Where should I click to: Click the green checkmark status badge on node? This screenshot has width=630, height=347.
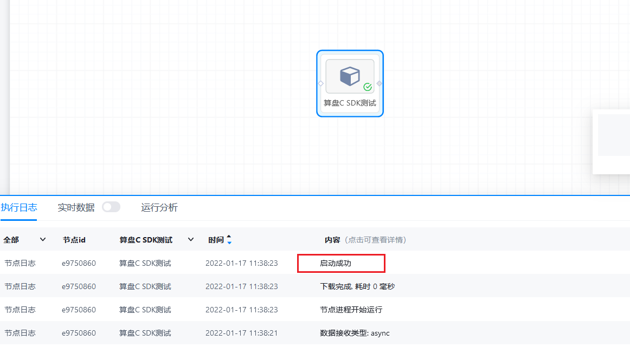click(368, 87)
